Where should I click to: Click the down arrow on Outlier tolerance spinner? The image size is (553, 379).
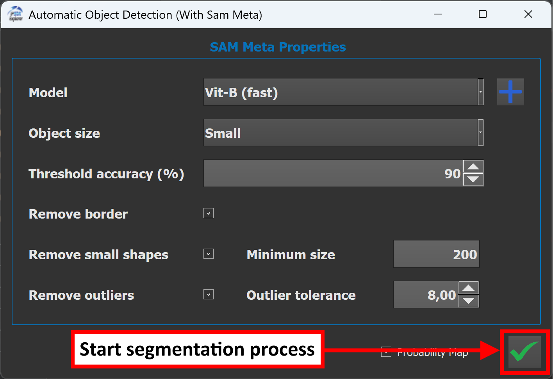click(x=469, y=301)
